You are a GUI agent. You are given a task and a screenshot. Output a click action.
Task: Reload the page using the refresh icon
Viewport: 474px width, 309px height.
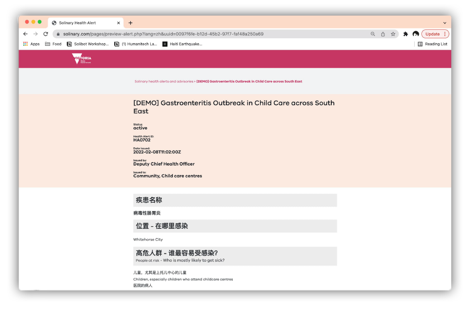click(45, 34)
